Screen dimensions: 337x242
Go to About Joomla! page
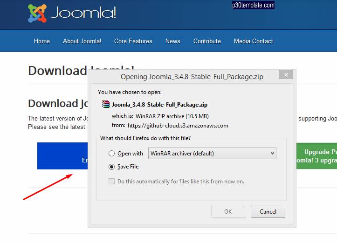(82, 41)
